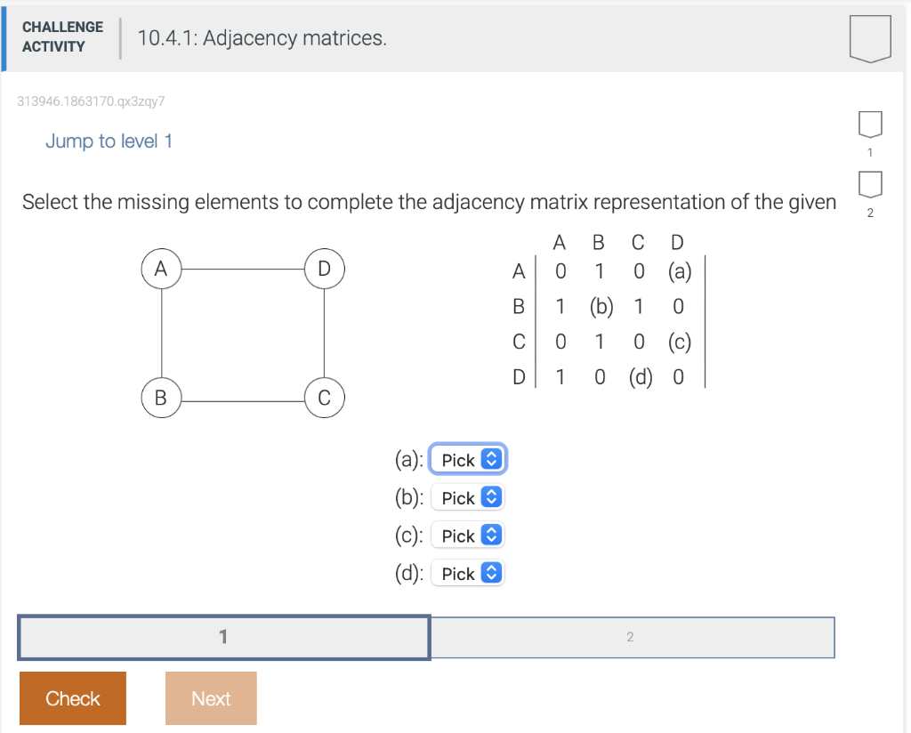911x733 pixels.
Task: Click the CHALLENGE ACTIVITY label
Action: pyautogui.click(x=62, y=36)
